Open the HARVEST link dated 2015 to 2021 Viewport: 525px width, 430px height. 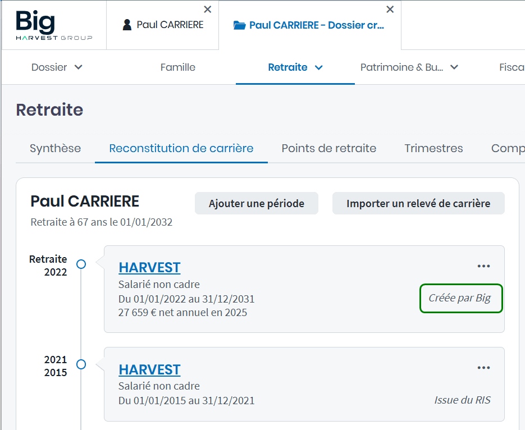click(149, 369)
